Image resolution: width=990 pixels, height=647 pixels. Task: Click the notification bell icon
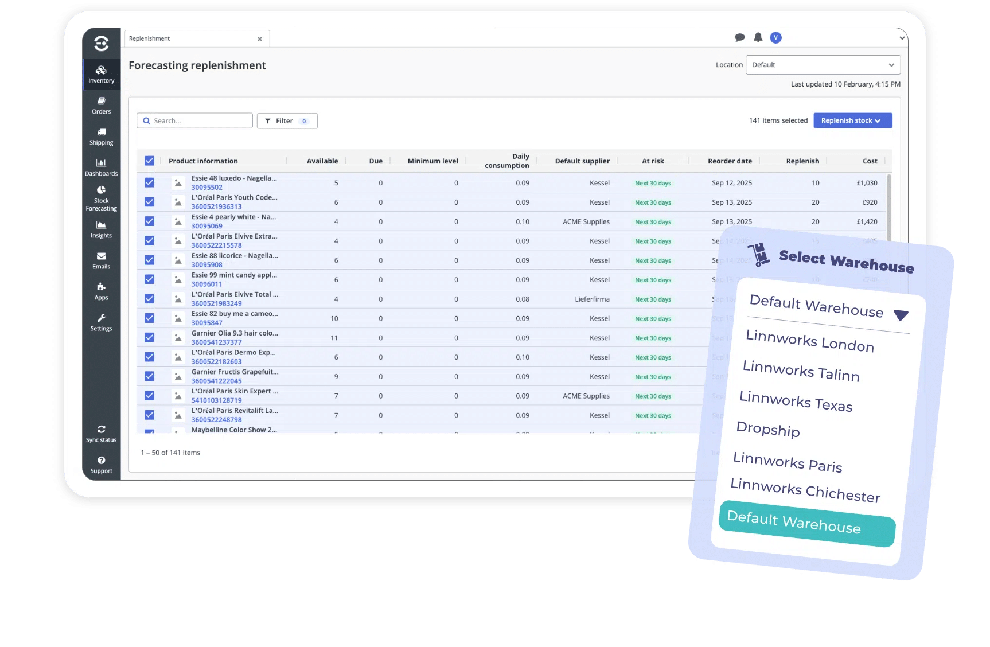tap(758, 38)
